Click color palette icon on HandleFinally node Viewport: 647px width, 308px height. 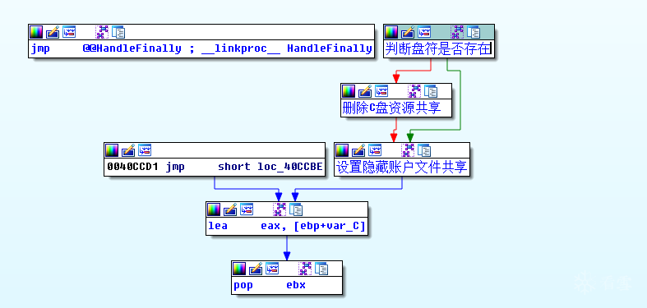pyautogui.click(x=36, y=32)
